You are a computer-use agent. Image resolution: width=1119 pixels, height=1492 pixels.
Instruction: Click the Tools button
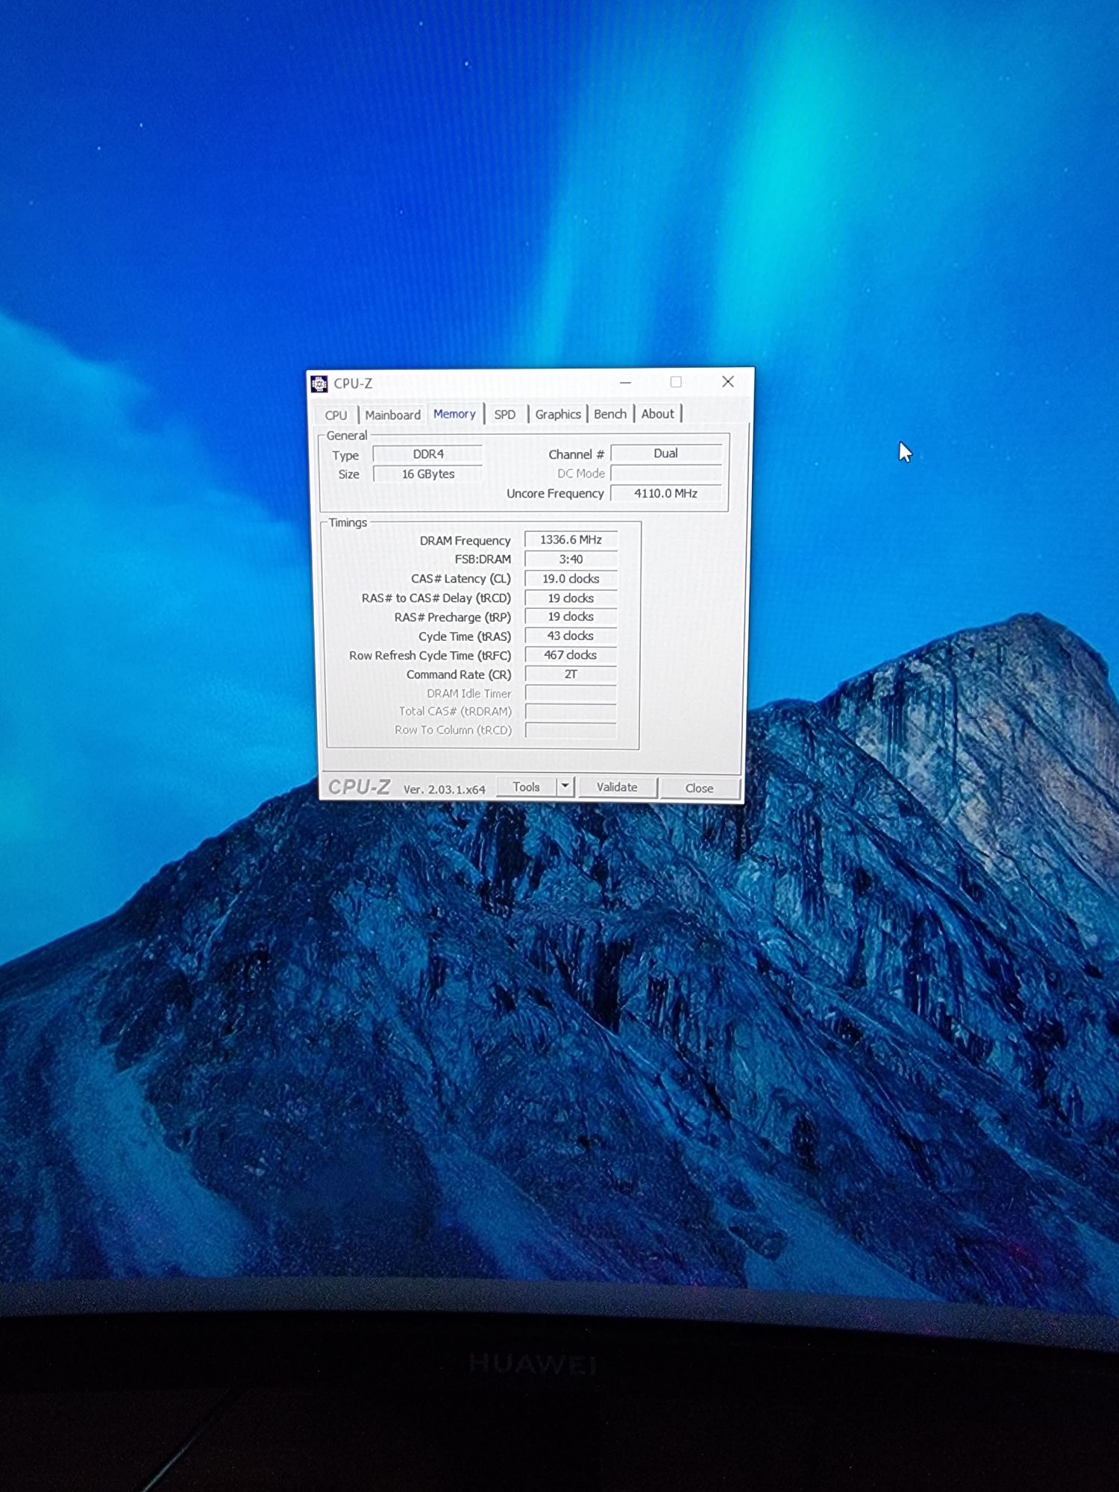[x=526, y=787]
